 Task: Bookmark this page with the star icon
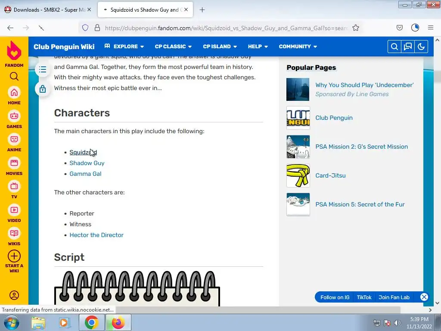click(x=355, y=28)
